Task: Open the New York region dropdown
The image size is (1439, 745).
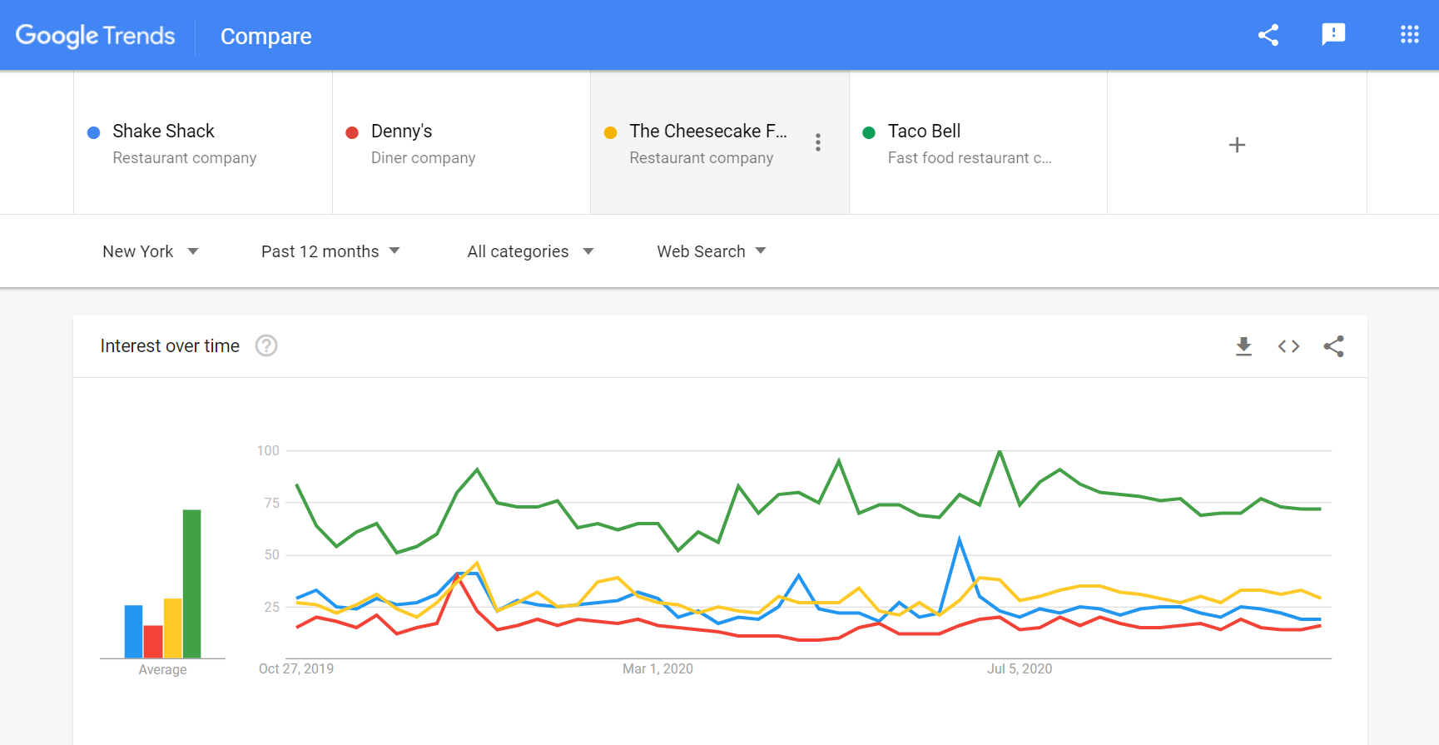Action: tap(150, 251)
